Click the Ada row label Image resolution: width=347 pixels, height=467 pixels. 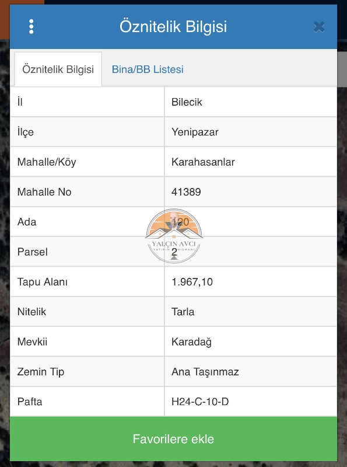coord(27,222)
